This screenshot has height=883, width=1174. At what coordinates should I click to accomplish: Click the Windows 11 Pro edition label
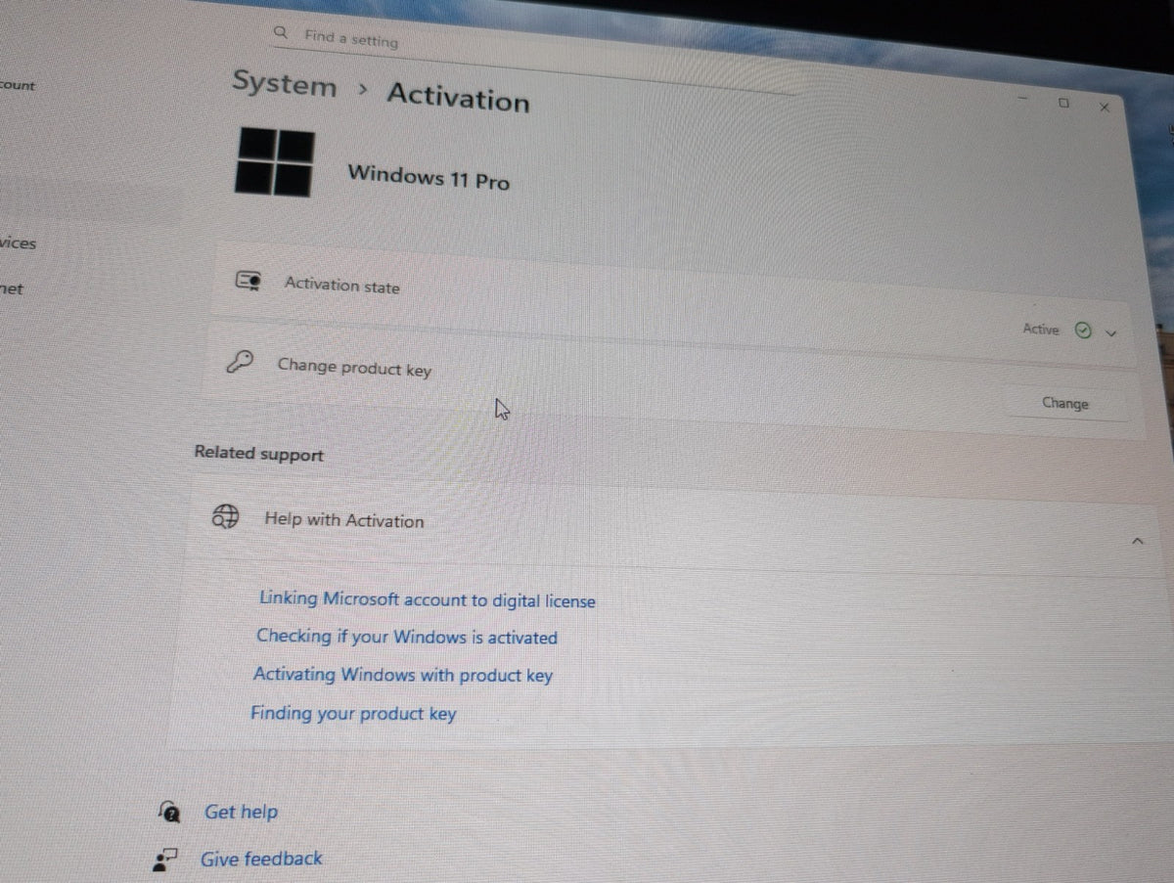point(429,177)
